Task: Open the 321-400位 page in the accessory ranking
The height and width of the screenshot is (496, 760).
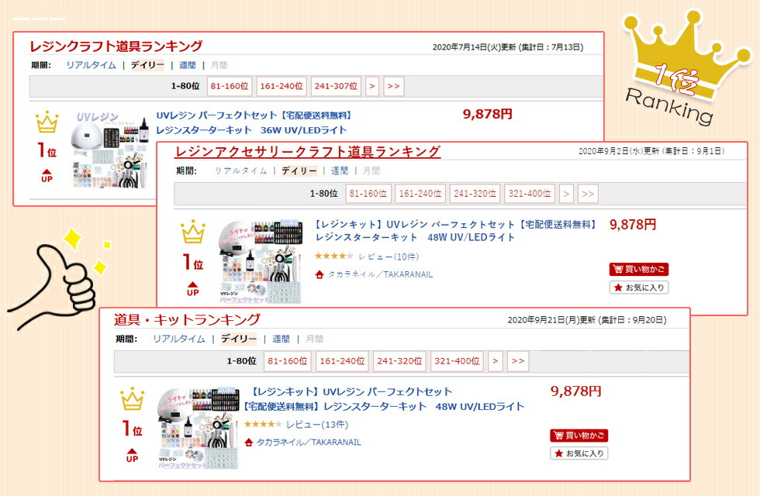Action: tap(529, 194)
